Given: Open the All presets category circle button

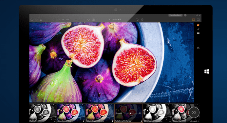Looking at the screenshot, I should 194,113.
